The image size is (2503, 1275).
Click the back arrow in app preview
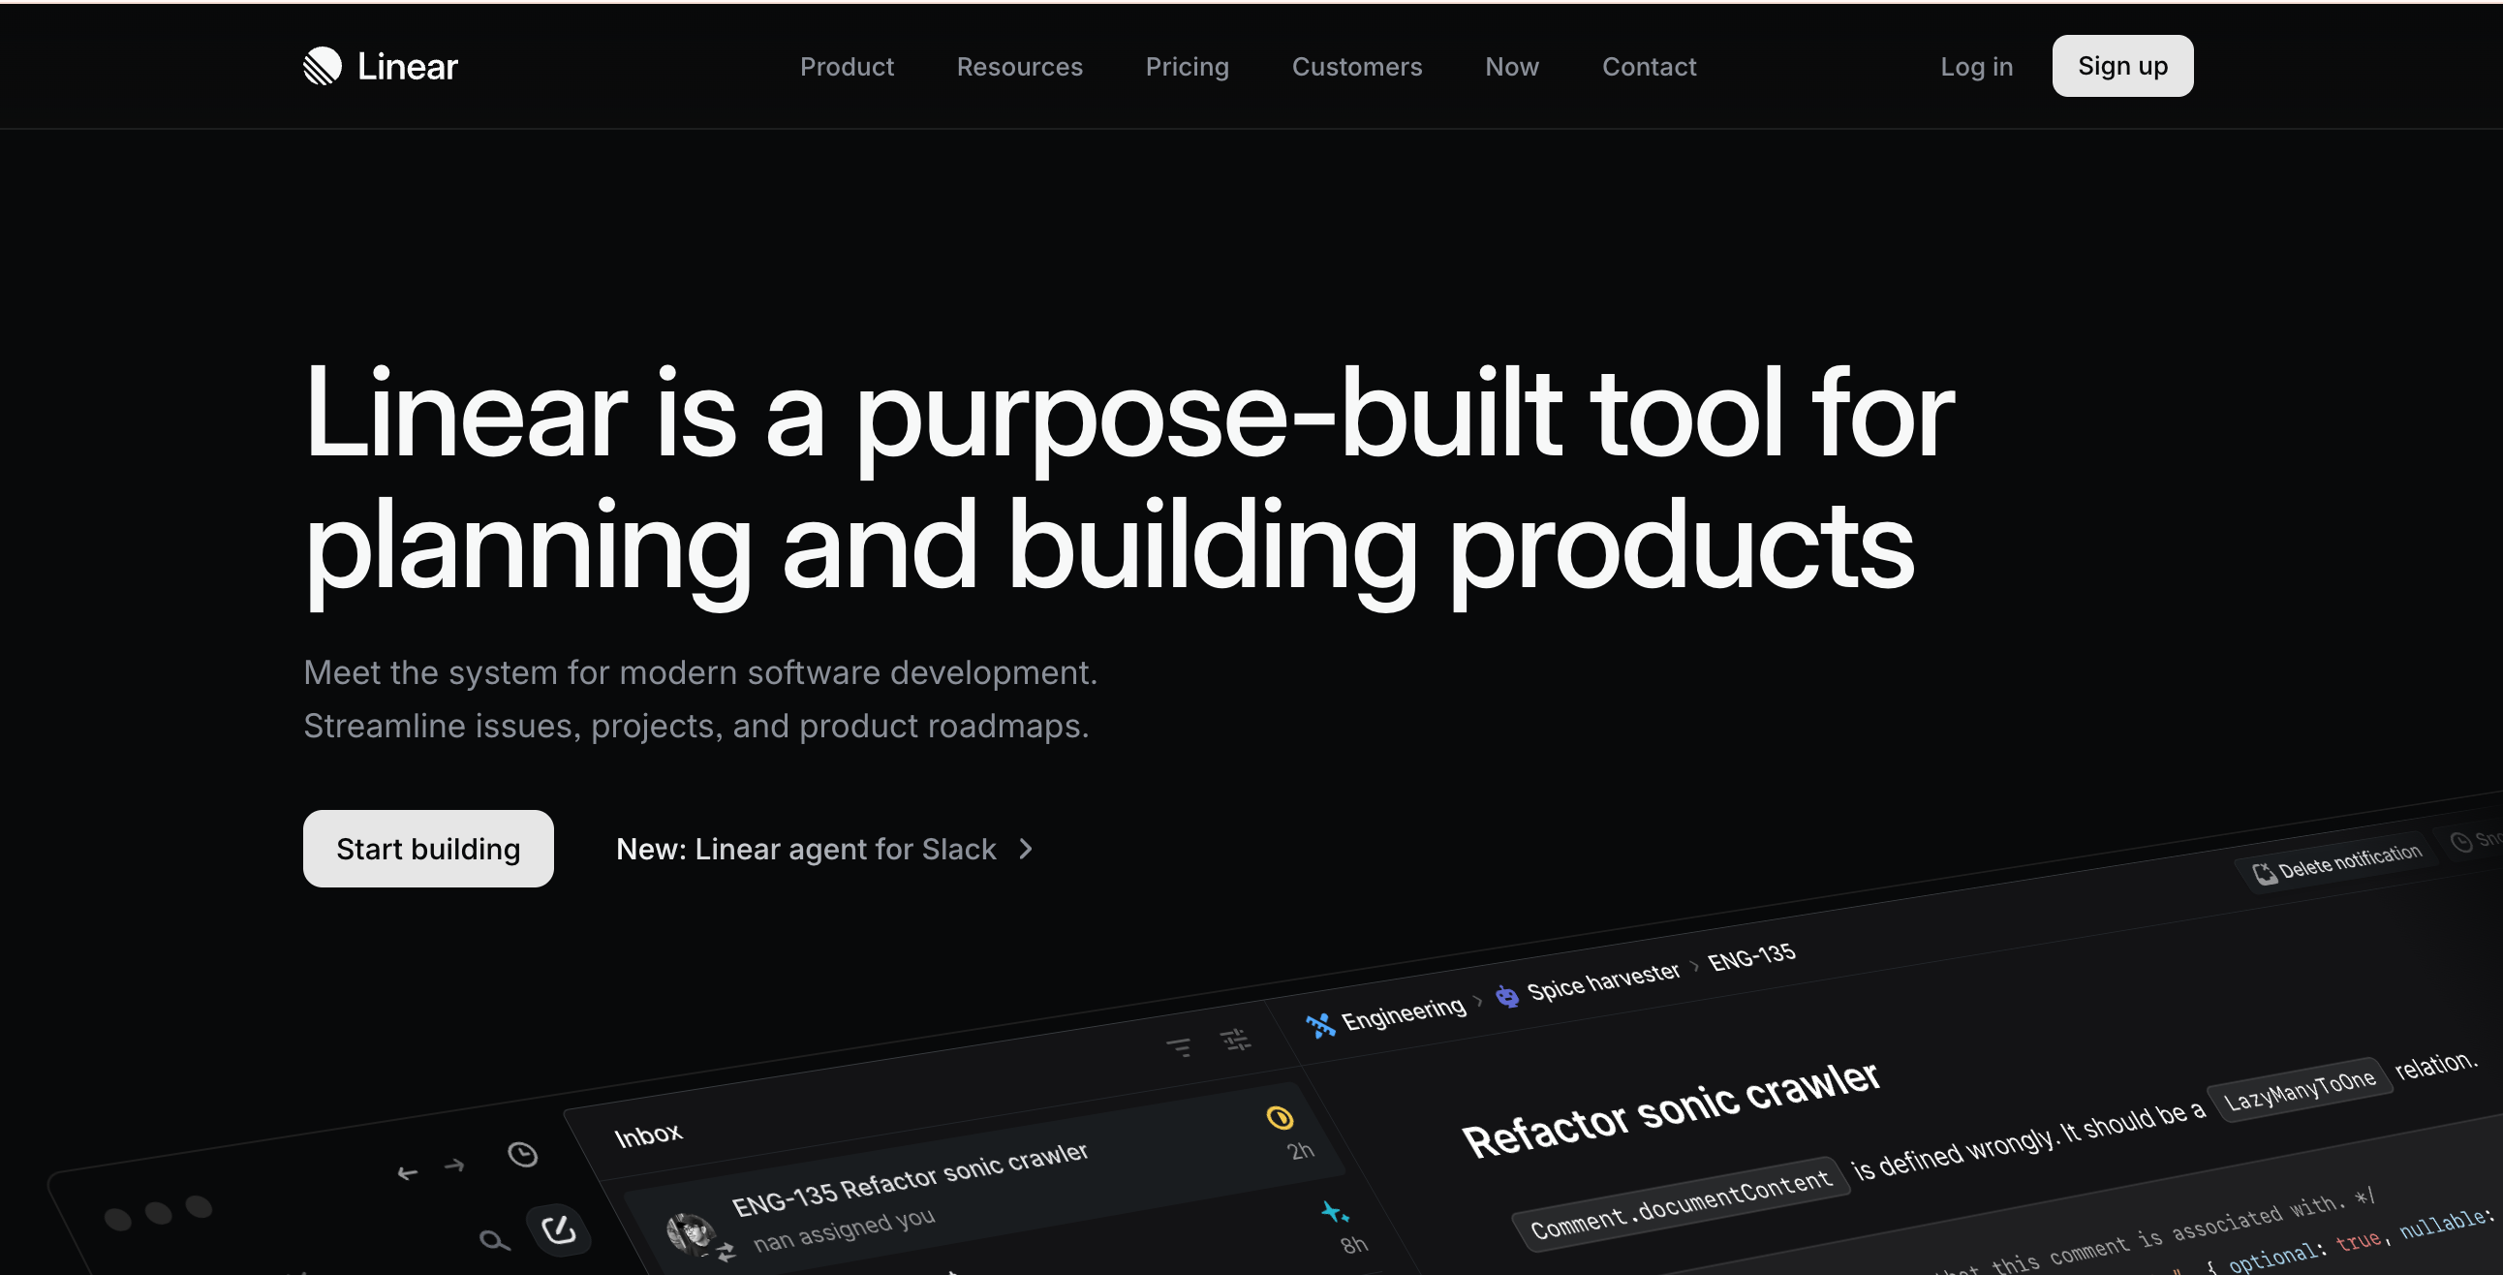tap(407, 1174)
